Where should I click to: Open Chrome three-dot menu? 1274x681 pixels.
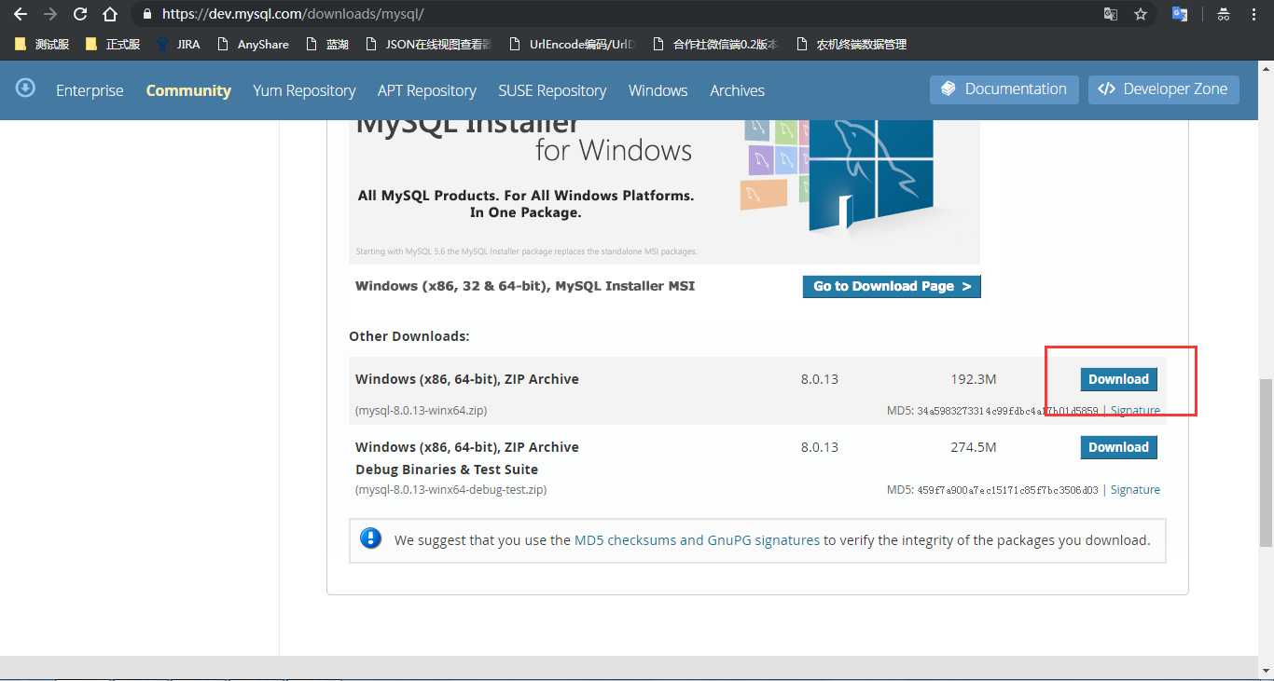[1254, 14]
